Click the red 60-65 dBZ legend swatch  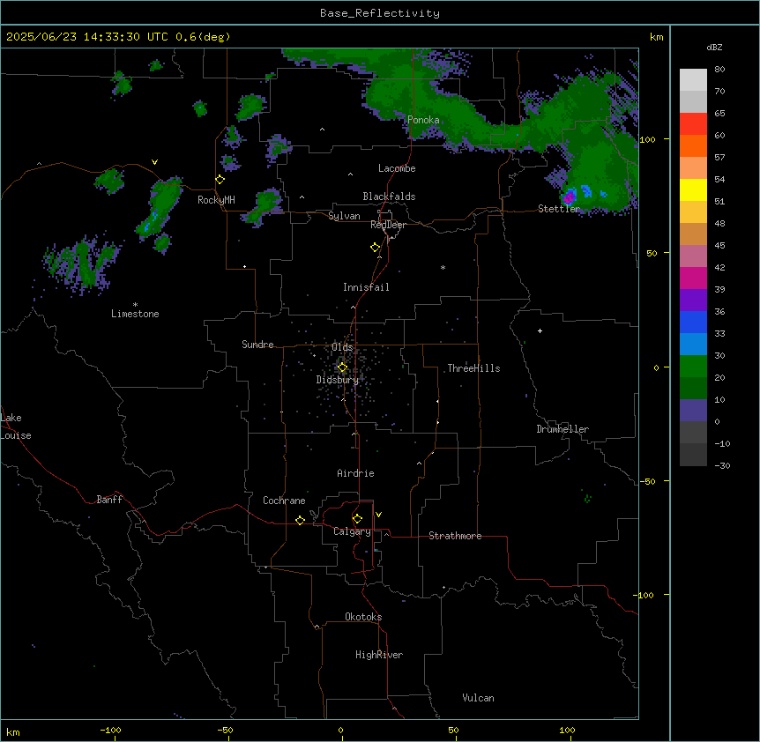693,124
